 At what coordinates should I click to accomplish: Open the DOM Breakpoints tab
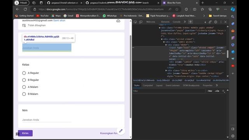[x=191, y=86]
